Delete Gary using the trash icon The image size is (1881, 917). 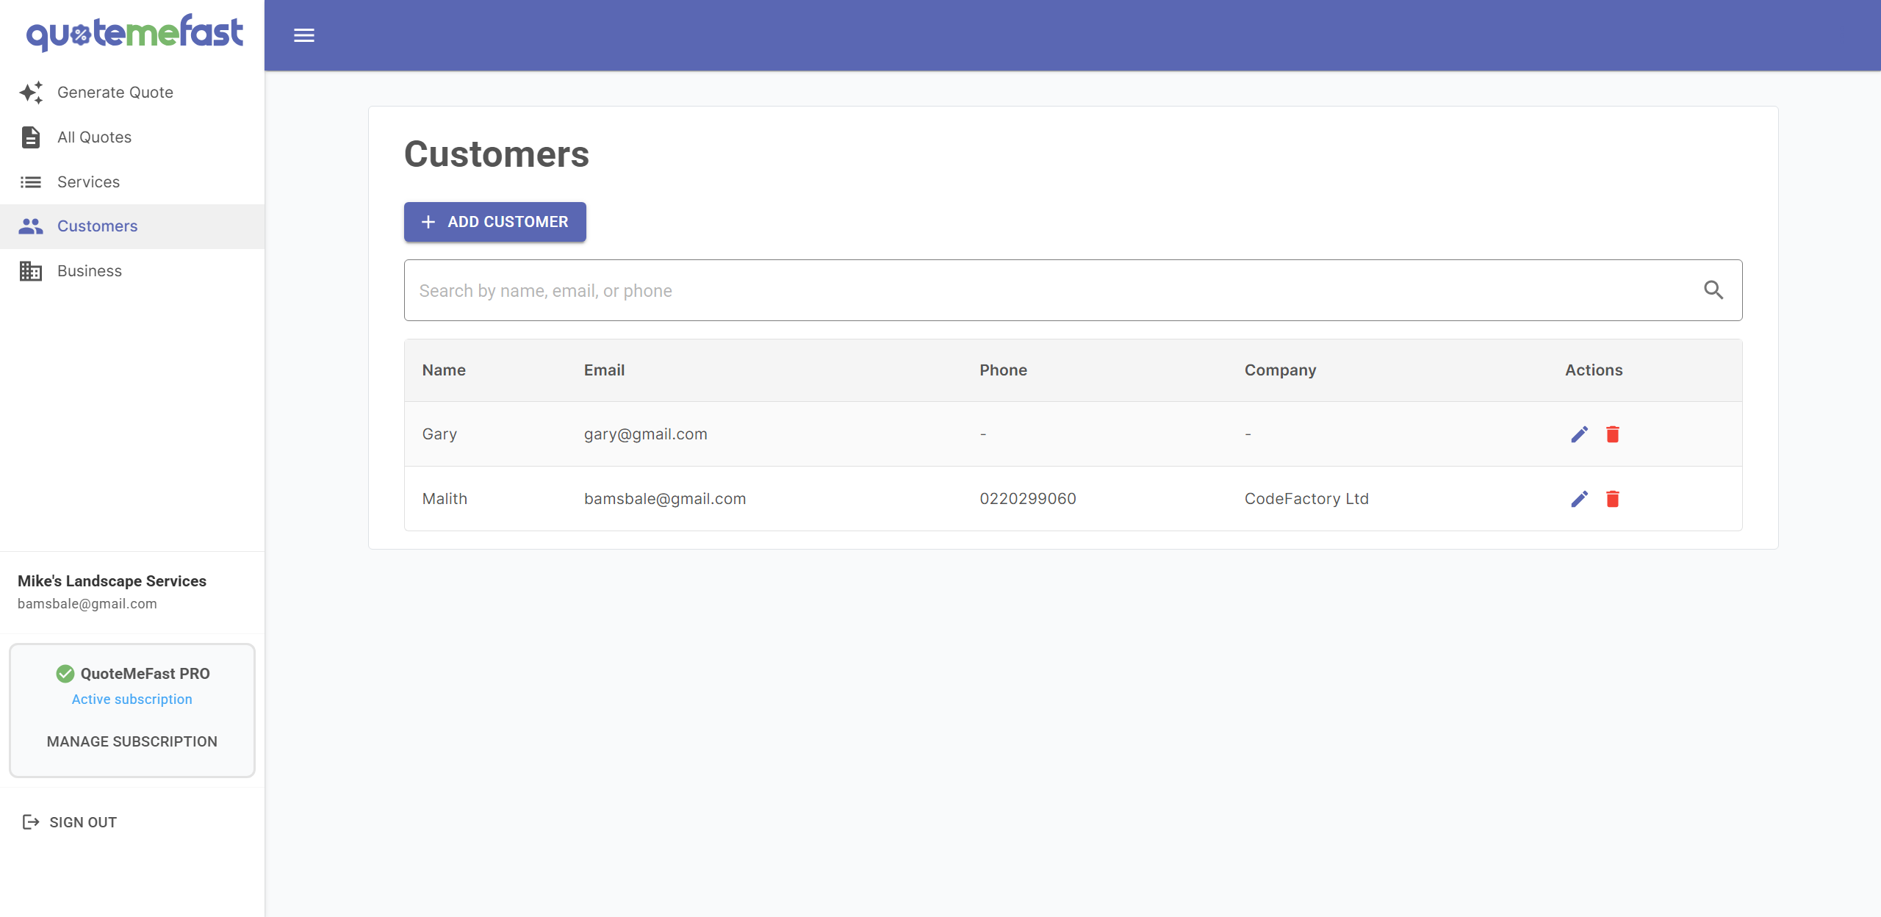pyautogui.click(x=1613, y=434)
